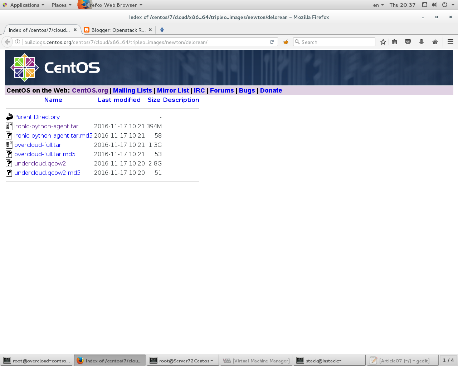The height and width of the screenshot is (366, 458).
Task: Click the undercloud.qcow2.md5 unknown file icon
Action: click(9, 173)
